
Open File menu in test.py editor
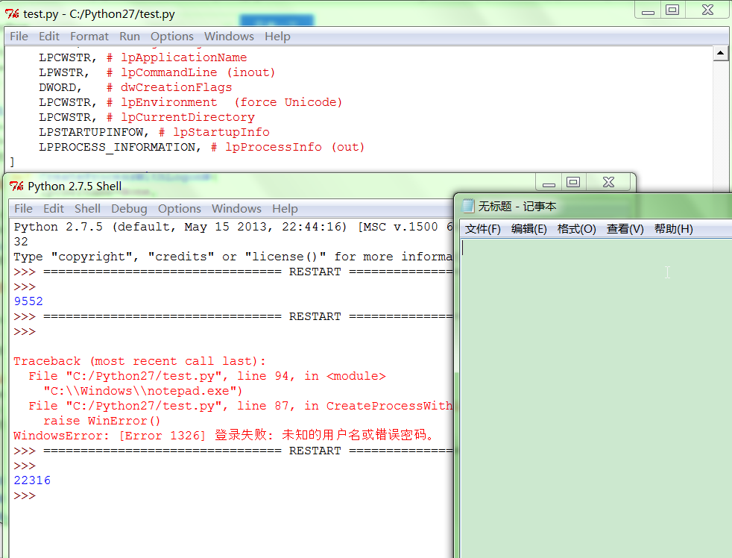pyautogui.click(x=19, y=36)
